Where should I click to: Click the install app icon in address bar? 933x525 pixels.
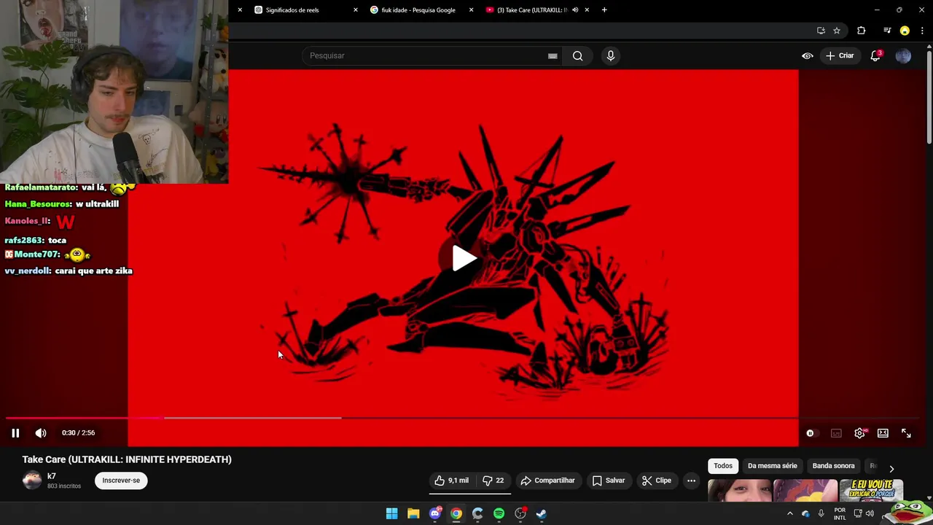[x=821, y=31]
